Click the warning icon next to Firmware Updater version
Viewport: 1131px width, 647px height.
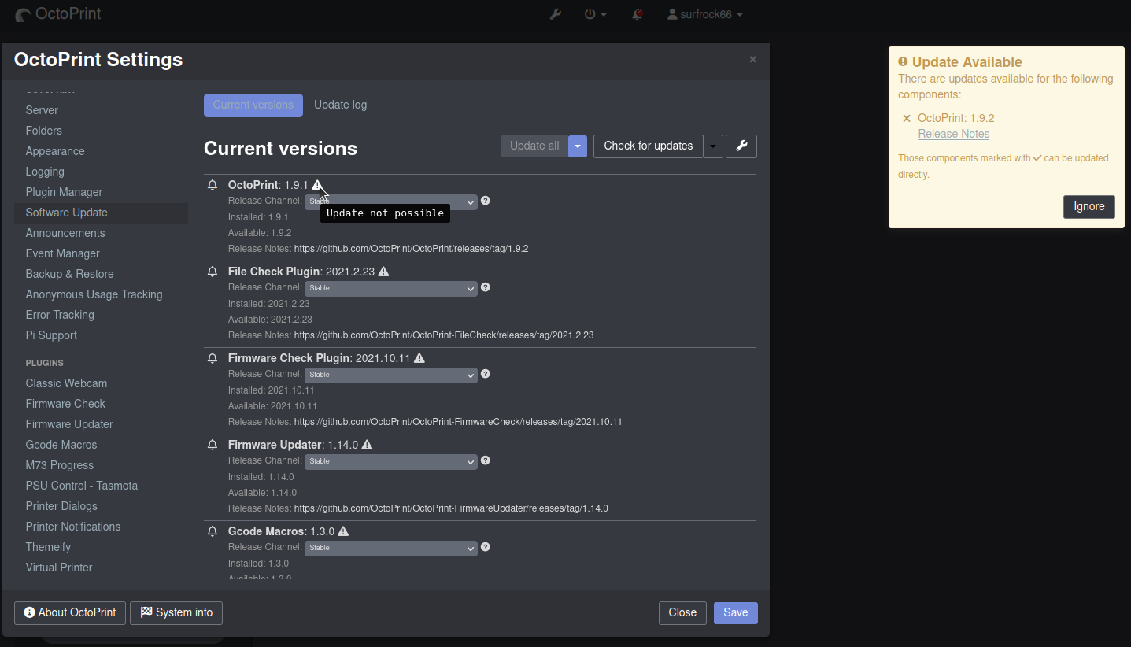[x=368, y=444]
